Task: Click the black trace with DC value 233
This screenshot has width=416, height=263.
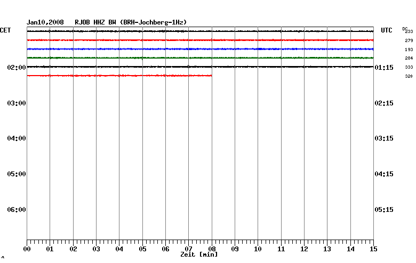Action: point(201,31)
